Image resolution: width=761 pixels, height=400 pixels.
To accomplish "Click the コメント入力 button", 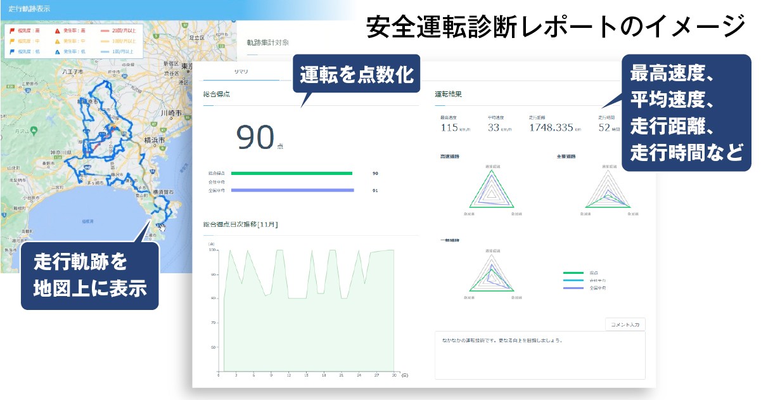I will 625,324.
